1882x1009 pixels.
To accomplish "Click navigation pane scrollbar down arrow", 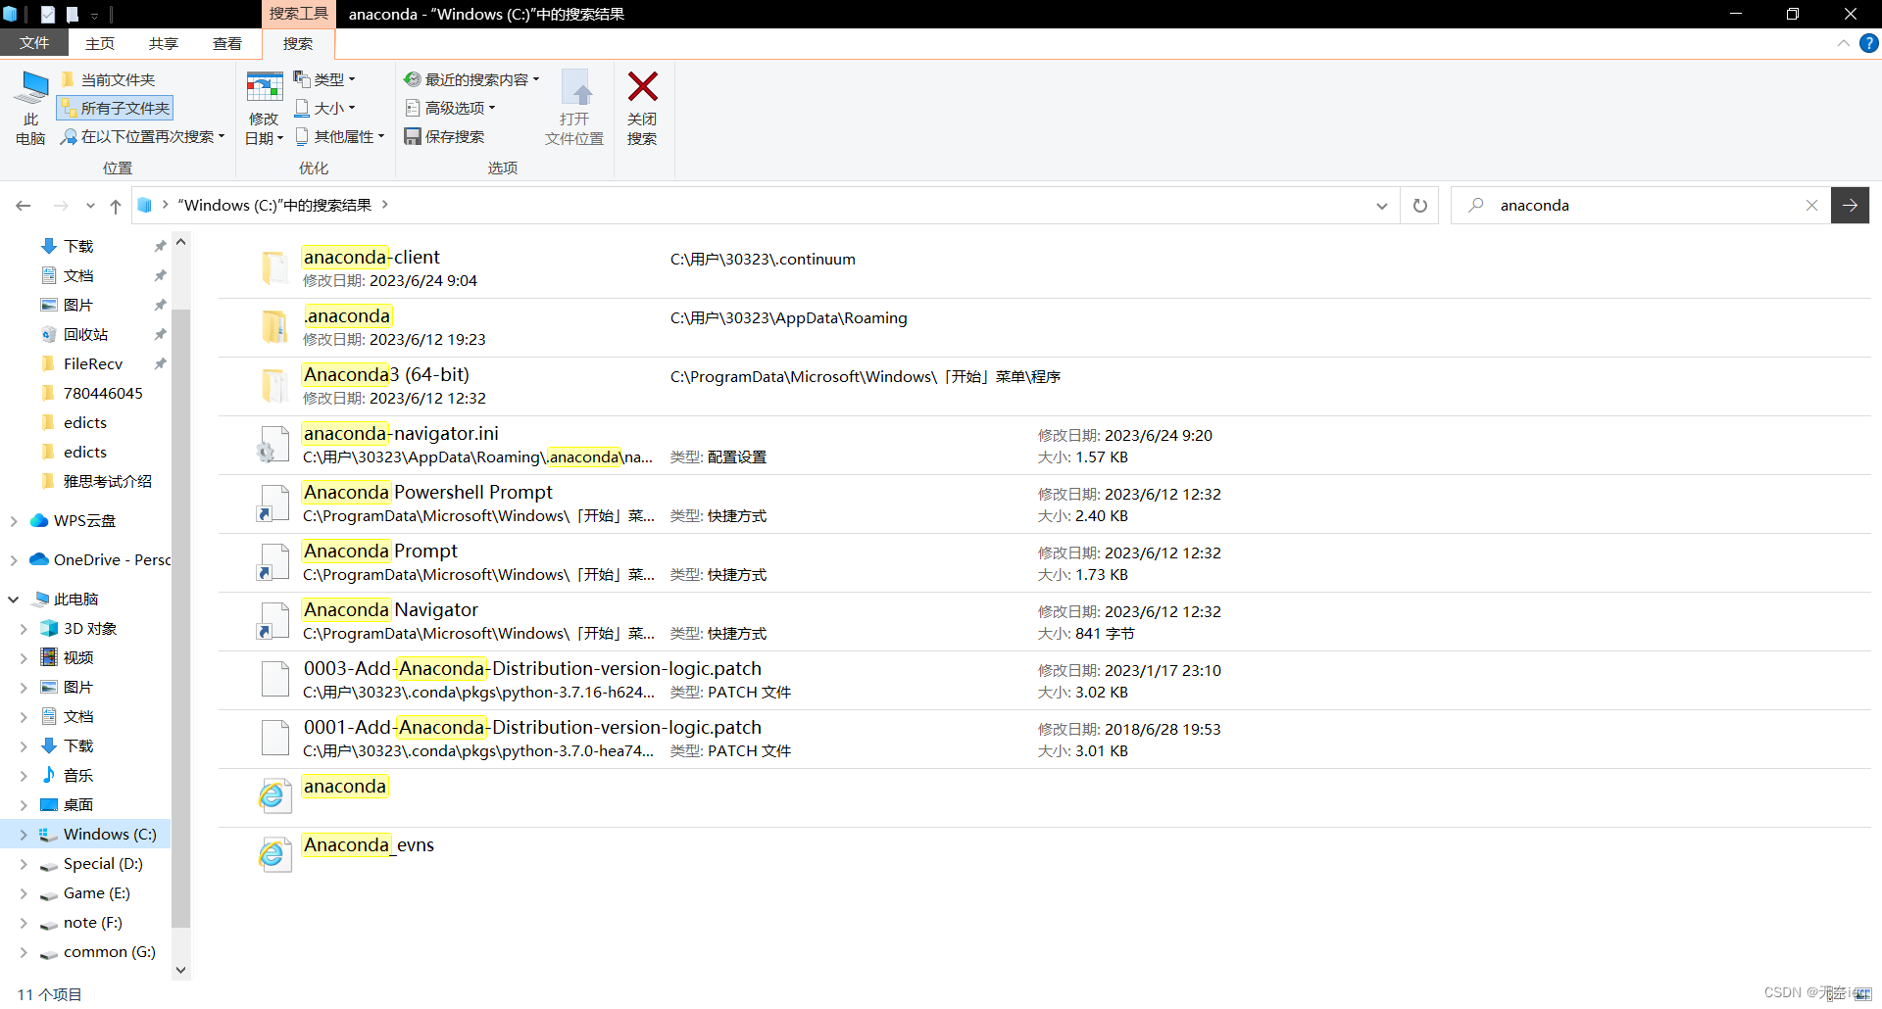I will point(181,970).
